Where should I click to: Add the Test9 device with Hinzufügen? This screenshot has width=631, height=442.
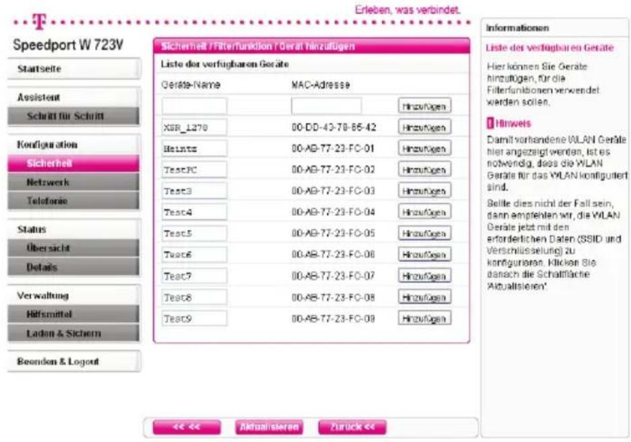(424, 318)
